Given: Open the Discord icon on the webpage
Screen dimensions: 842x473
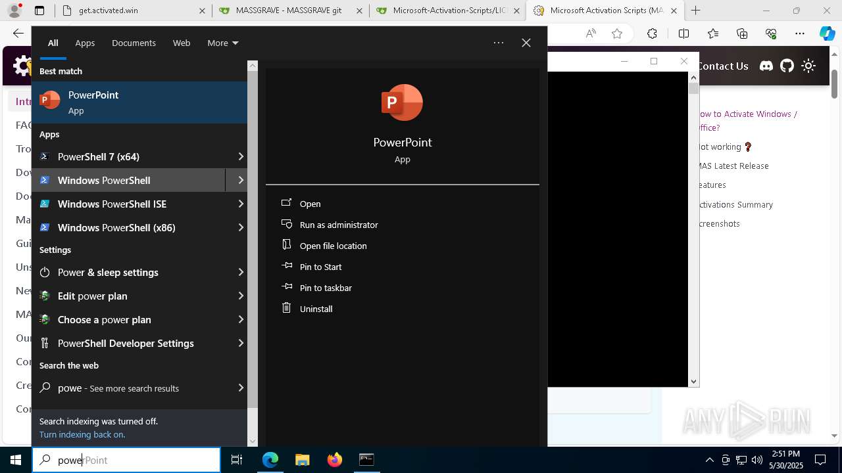Looking at the screenshot, I should [x=766, y=66].
